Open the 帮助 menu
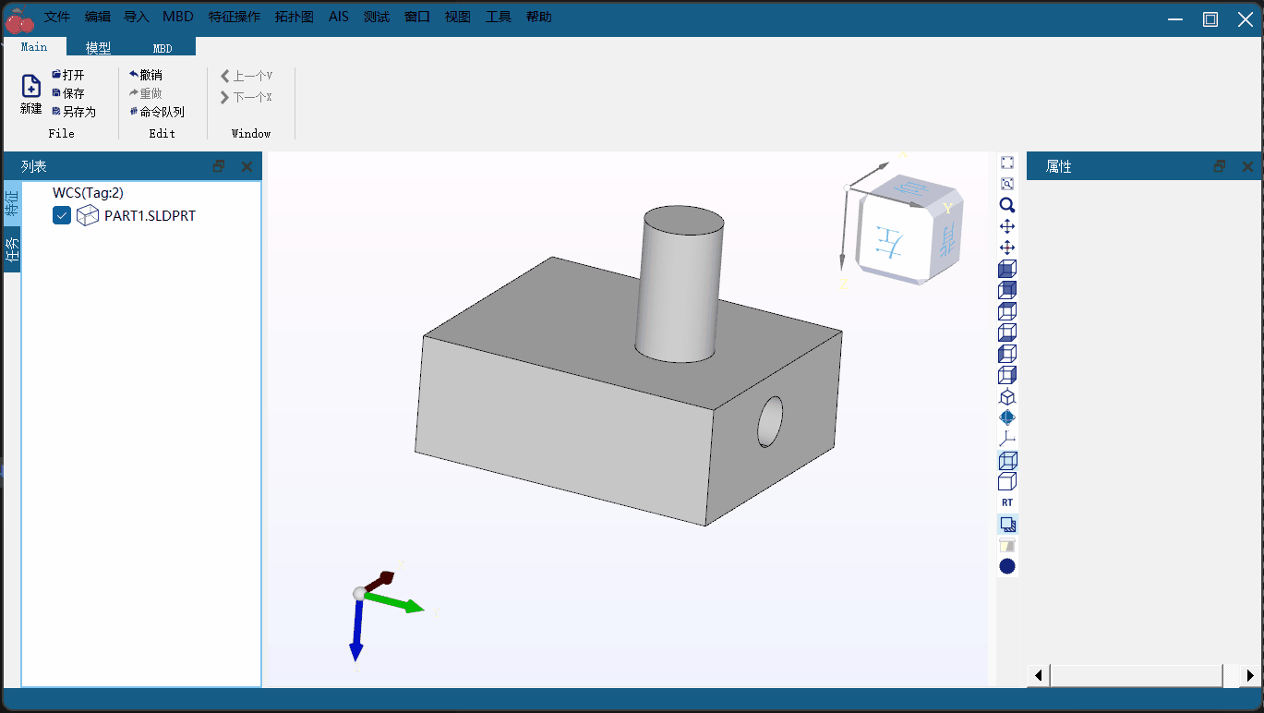1264x713 pixels. tap(539, 17)
